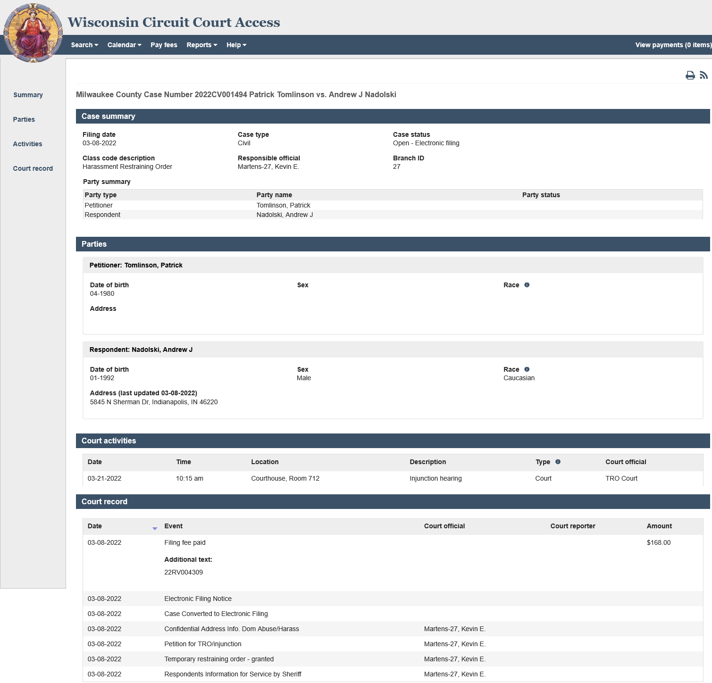Screen dimensions: 712x683
Task: Click the Case summary section header
Action: coord(393,116)
